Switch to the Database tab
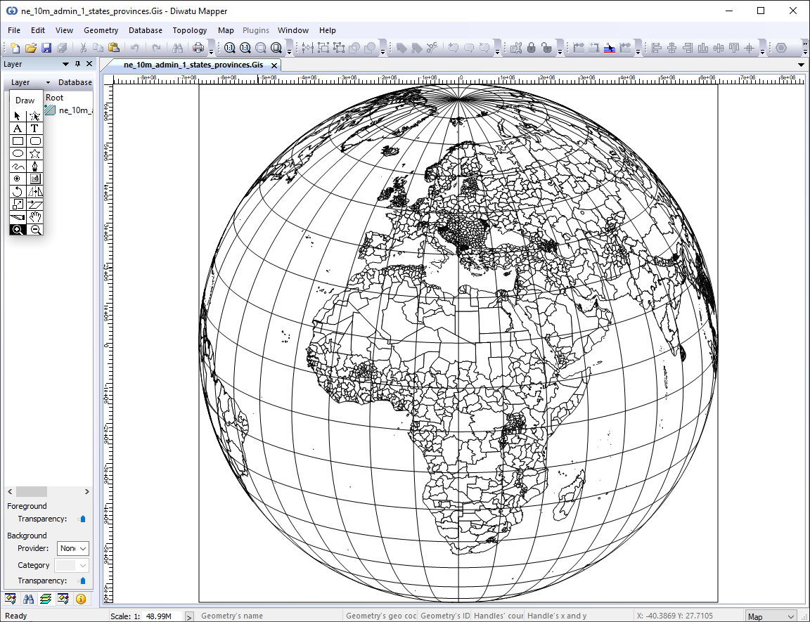This screenshot has height=622, width=810. [x=74, y=82]
